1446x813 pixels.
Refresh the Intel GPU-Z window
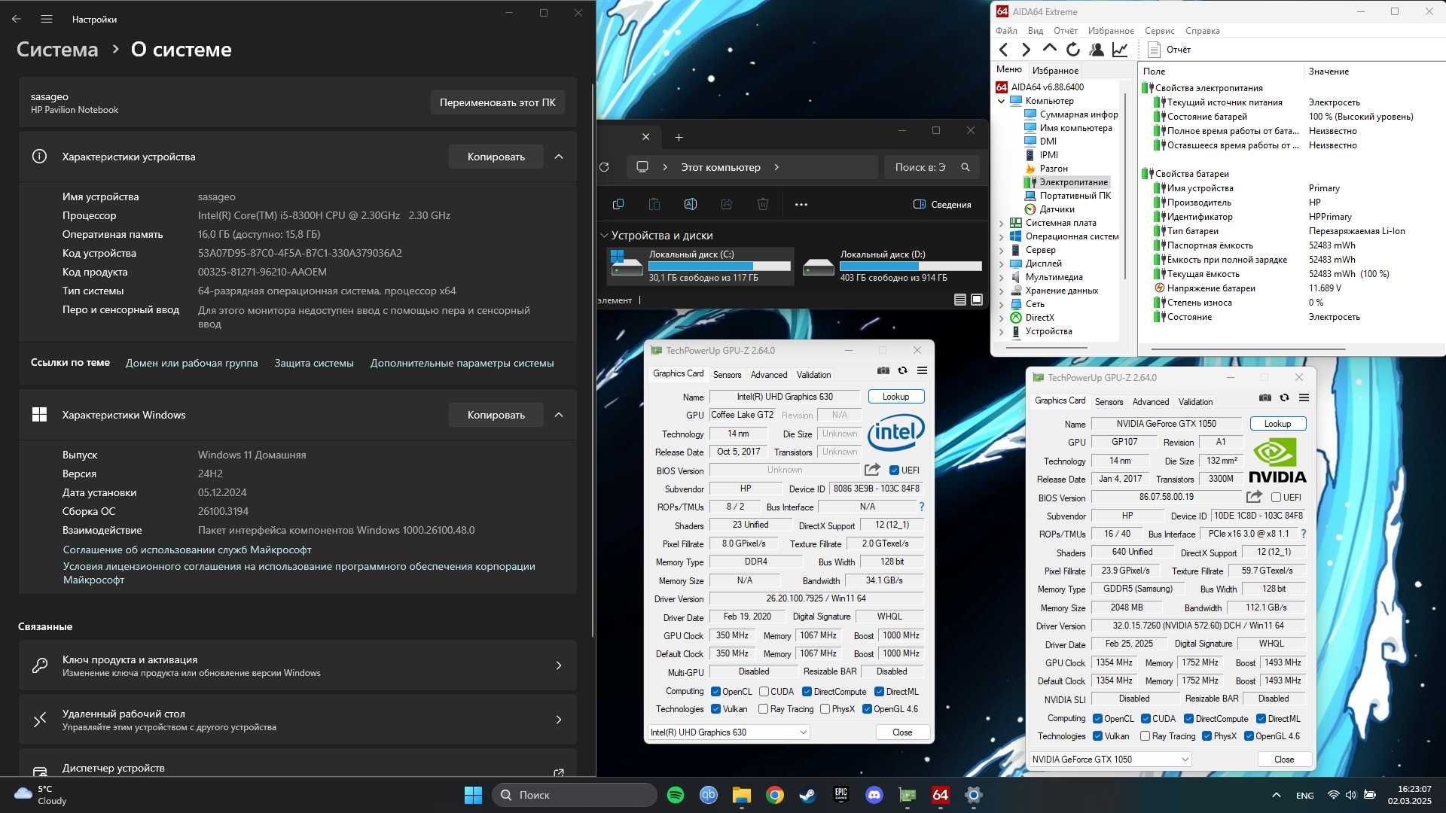point(902,370)
